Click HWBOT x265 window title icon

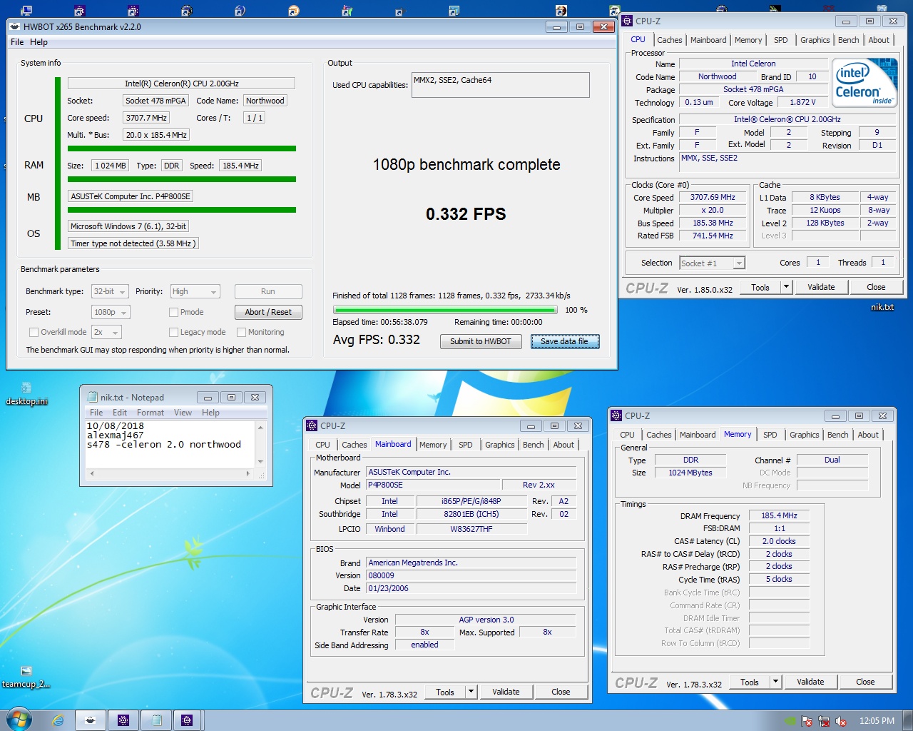[x=15, y=26]
